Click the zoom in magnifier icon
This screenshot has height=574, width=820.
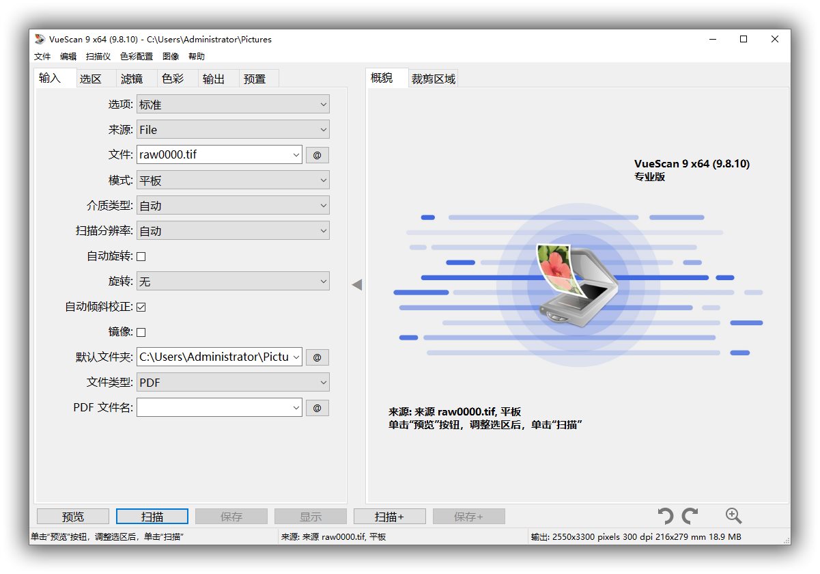click(x=734, y=516)
